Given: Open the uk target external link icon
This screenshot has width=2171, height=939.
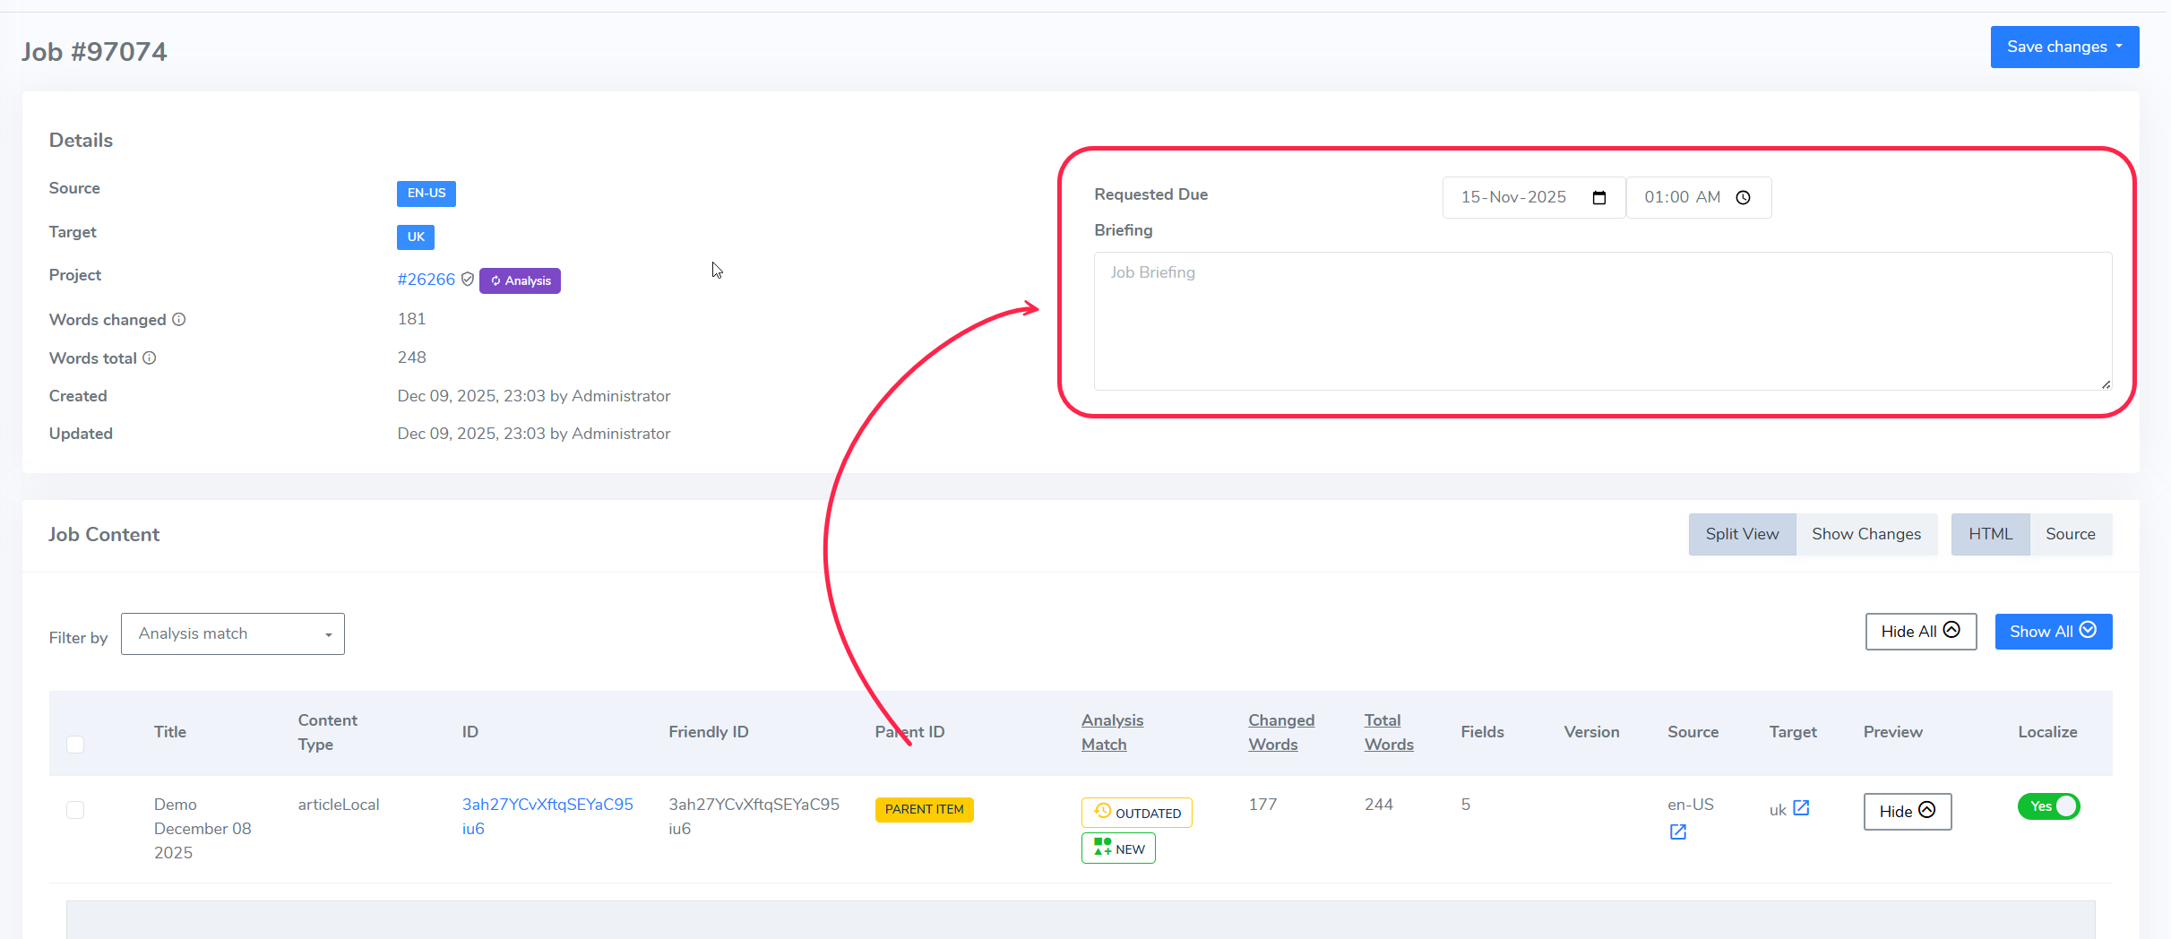Looking at the screenshot, I should tap(1801, 808).
